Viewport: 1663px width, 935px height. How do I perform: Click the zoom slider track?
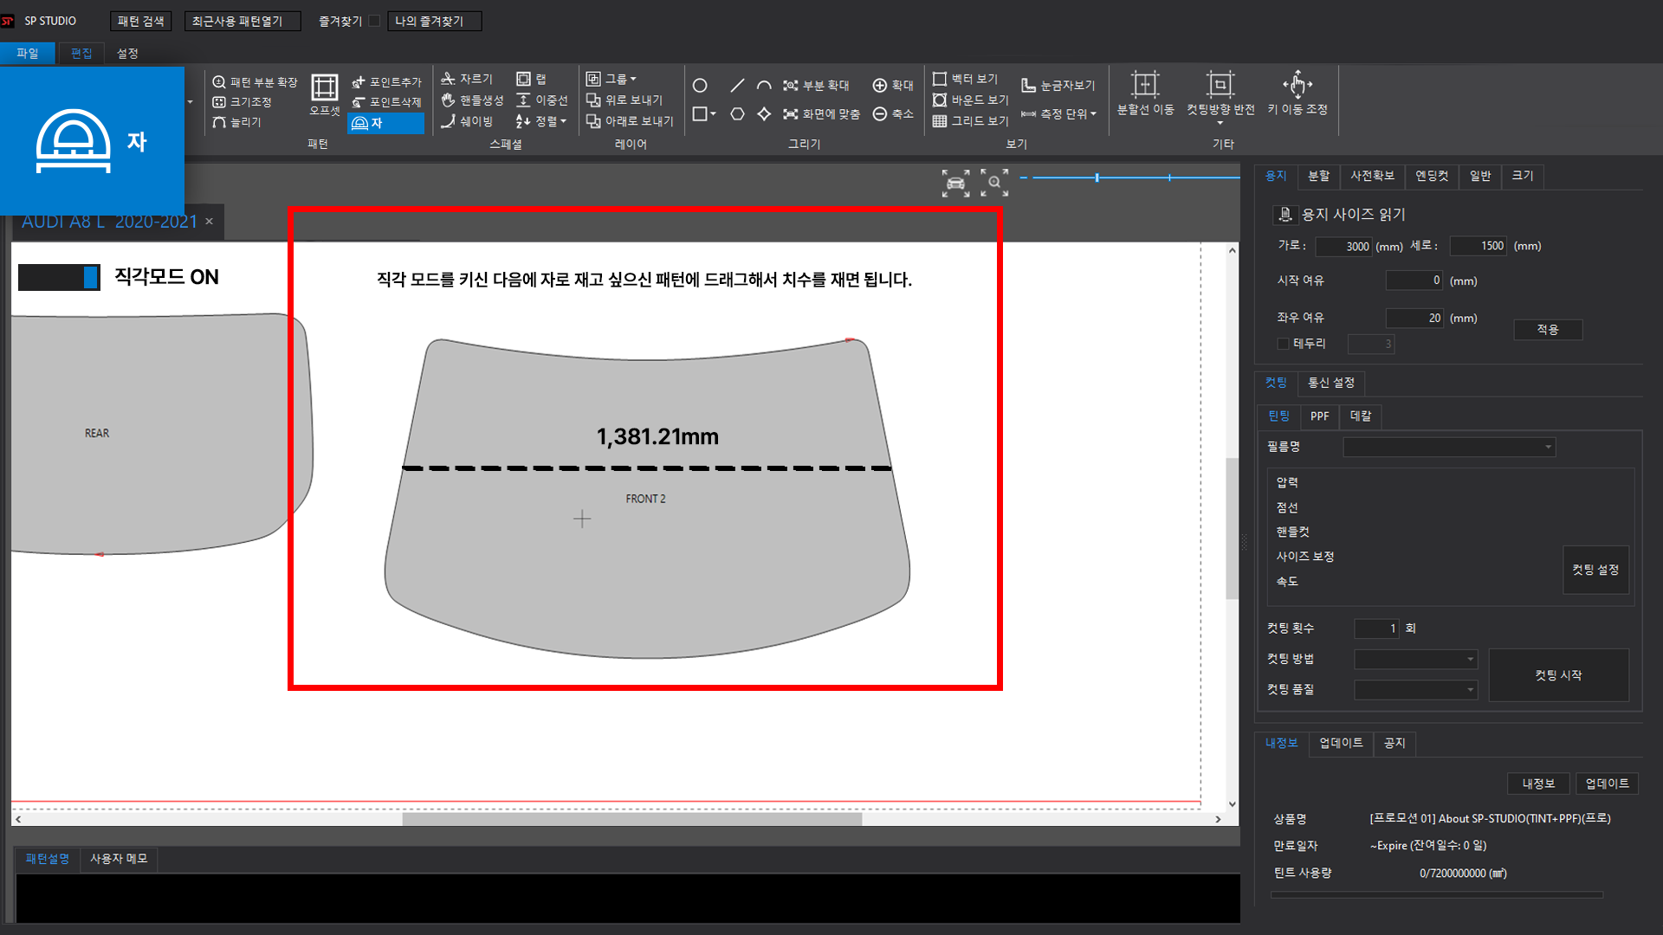pos(1135,177)
